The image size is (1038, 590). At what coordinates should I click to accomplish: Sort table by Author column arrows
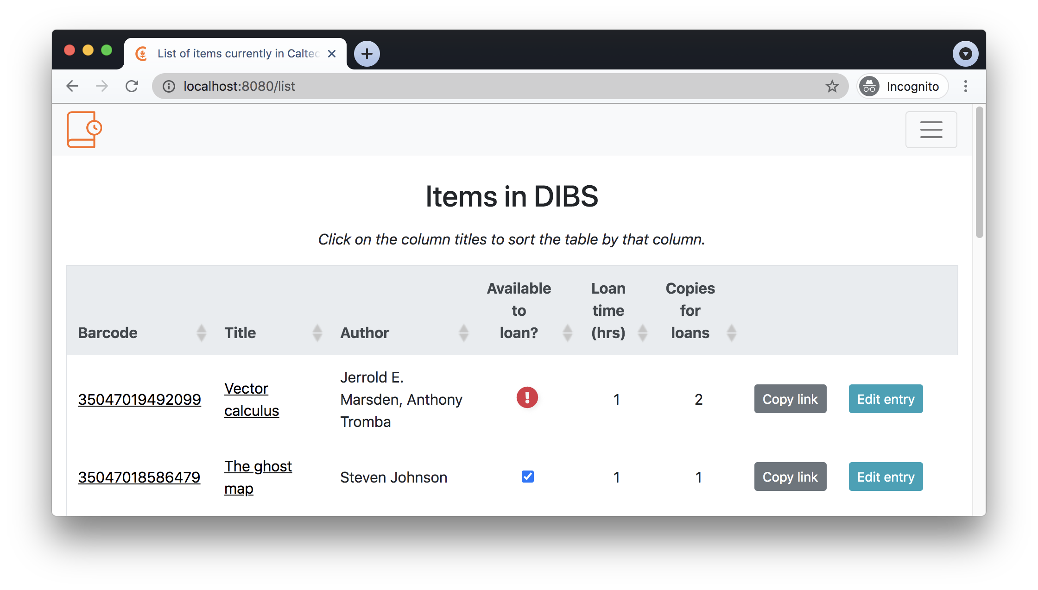463,333
